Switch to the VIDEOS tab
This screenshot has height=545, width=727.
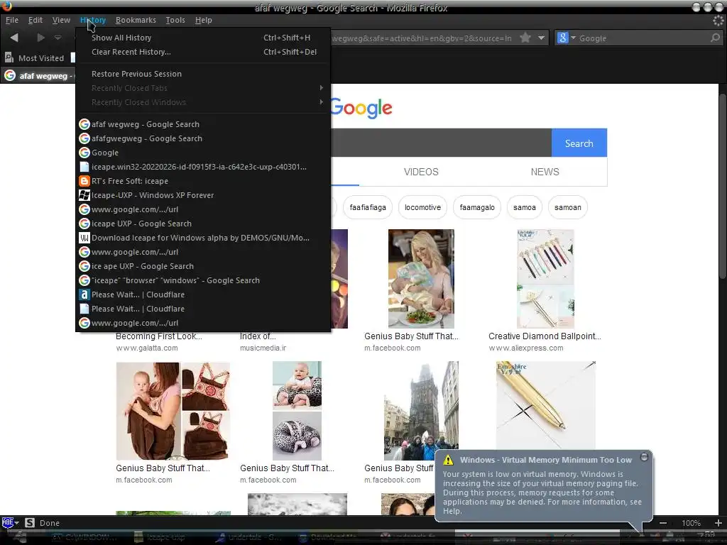coord(421,172)
